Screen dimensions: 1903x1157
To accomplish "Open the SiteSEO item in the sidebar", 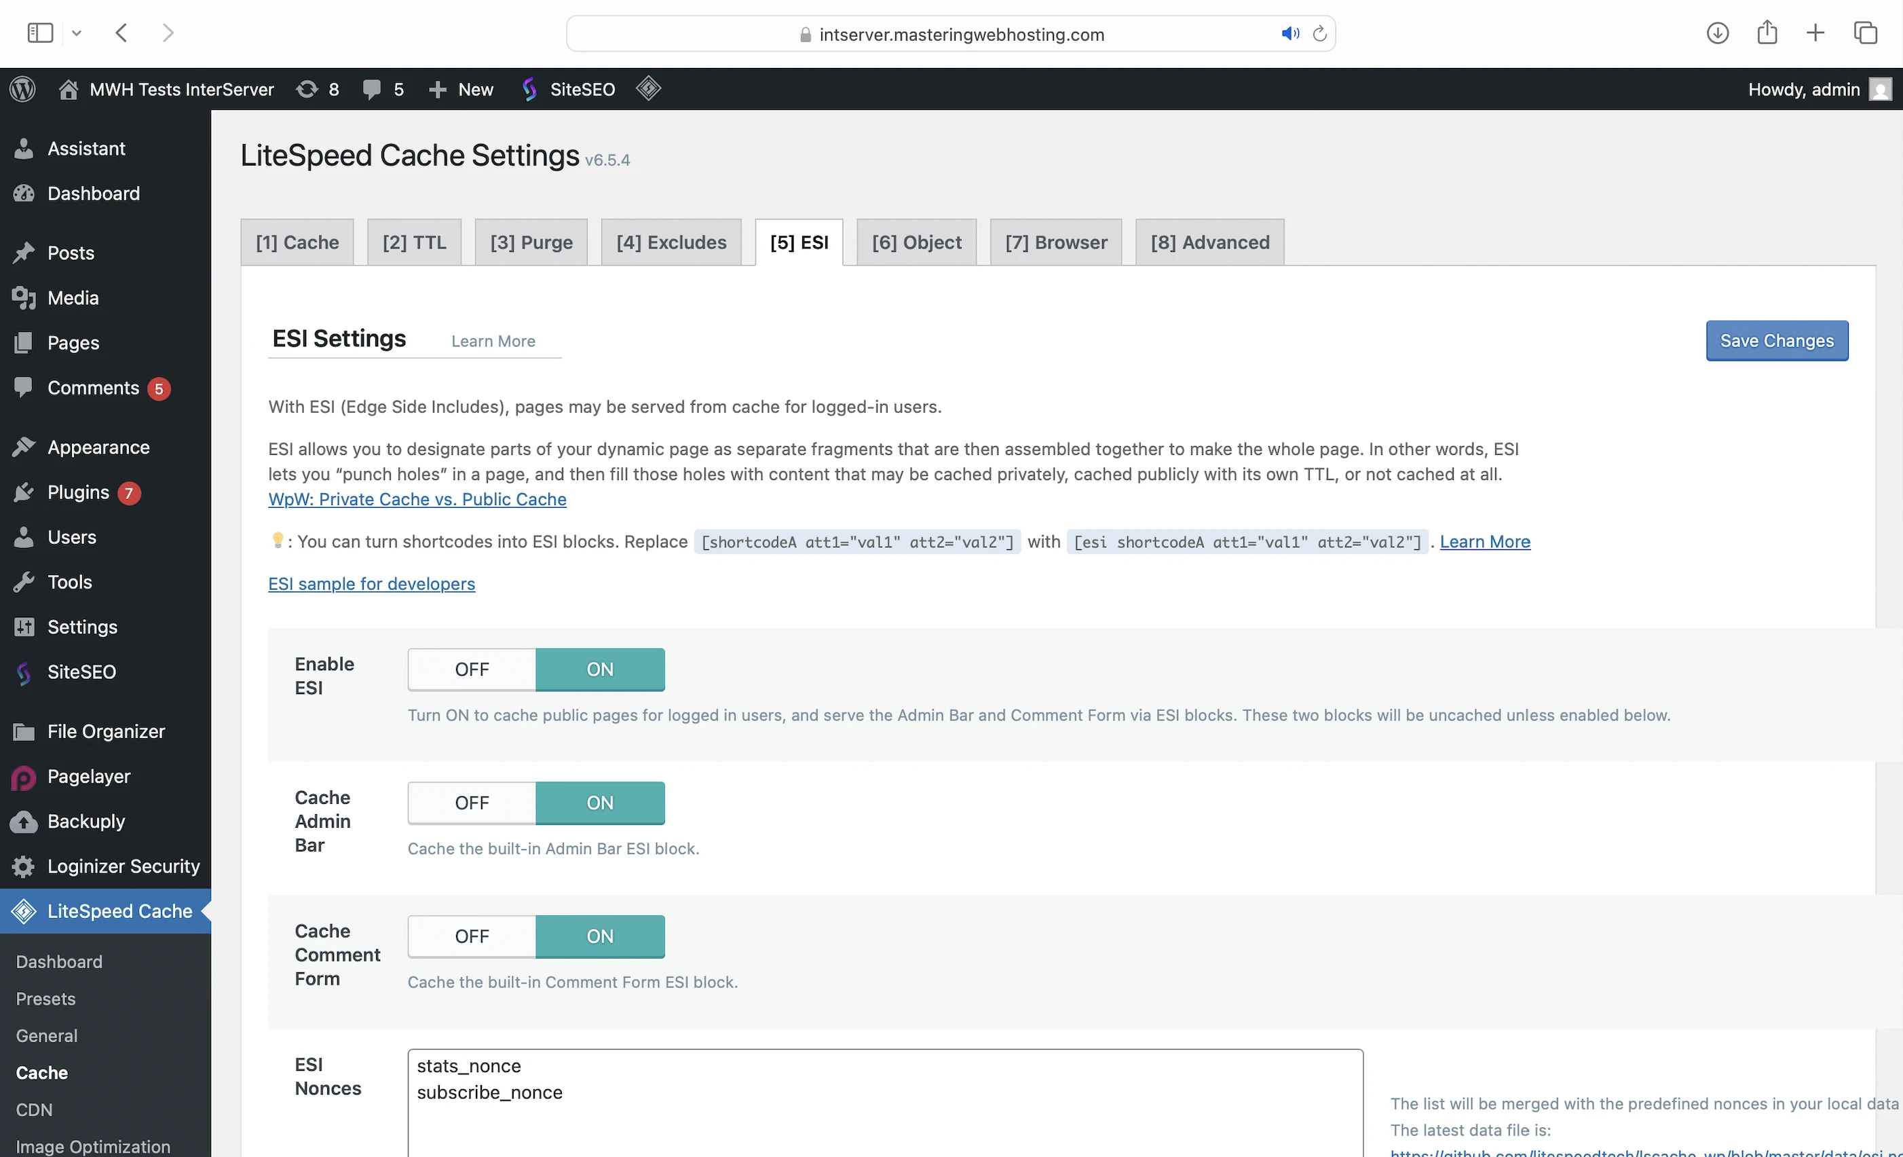I will coord(81,672).
